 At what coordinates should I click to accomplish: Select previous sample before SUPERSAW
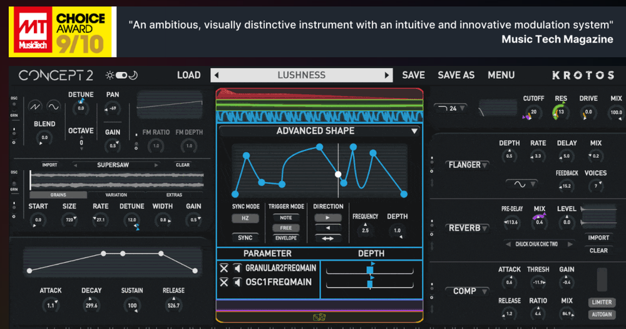pos(75,165)
